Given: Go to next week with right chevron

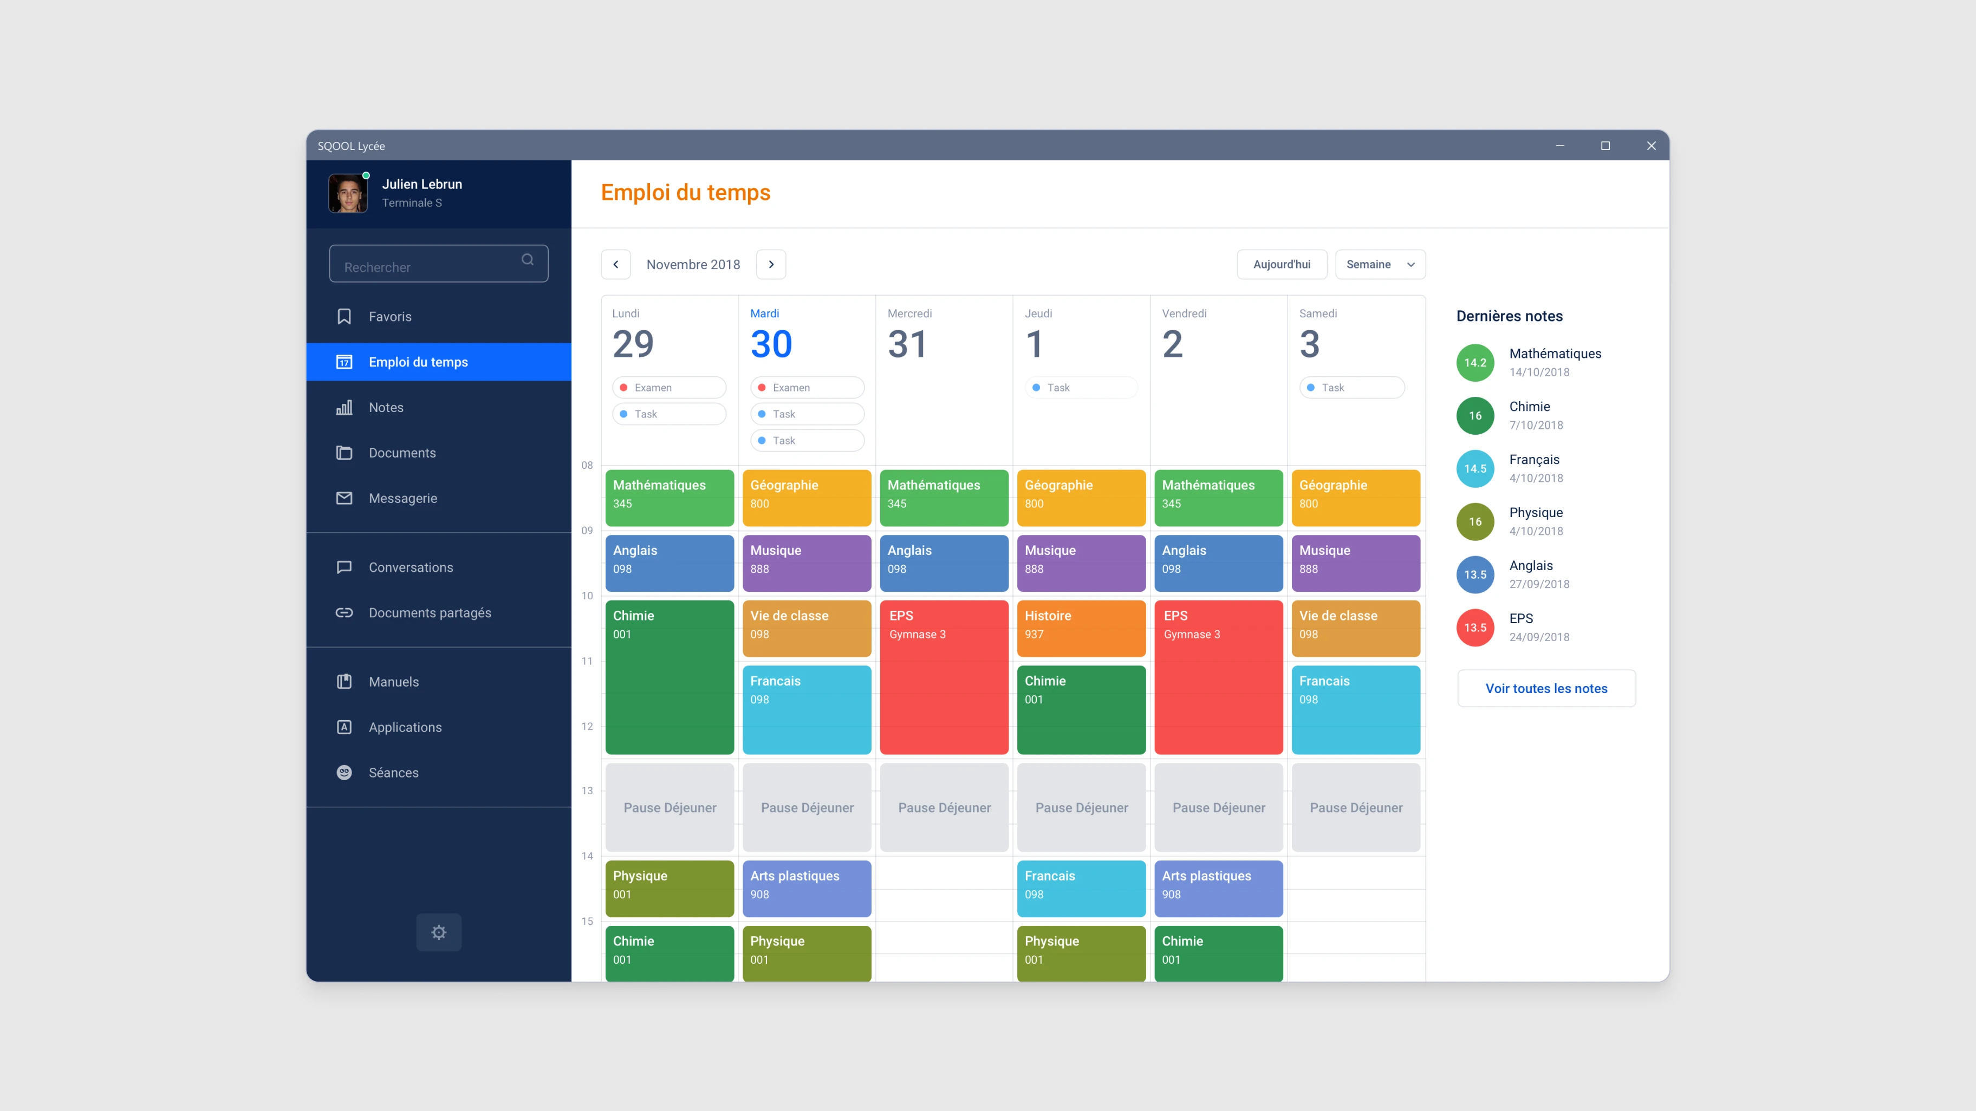Looking at the screenshot, I should tap(771, 264).
